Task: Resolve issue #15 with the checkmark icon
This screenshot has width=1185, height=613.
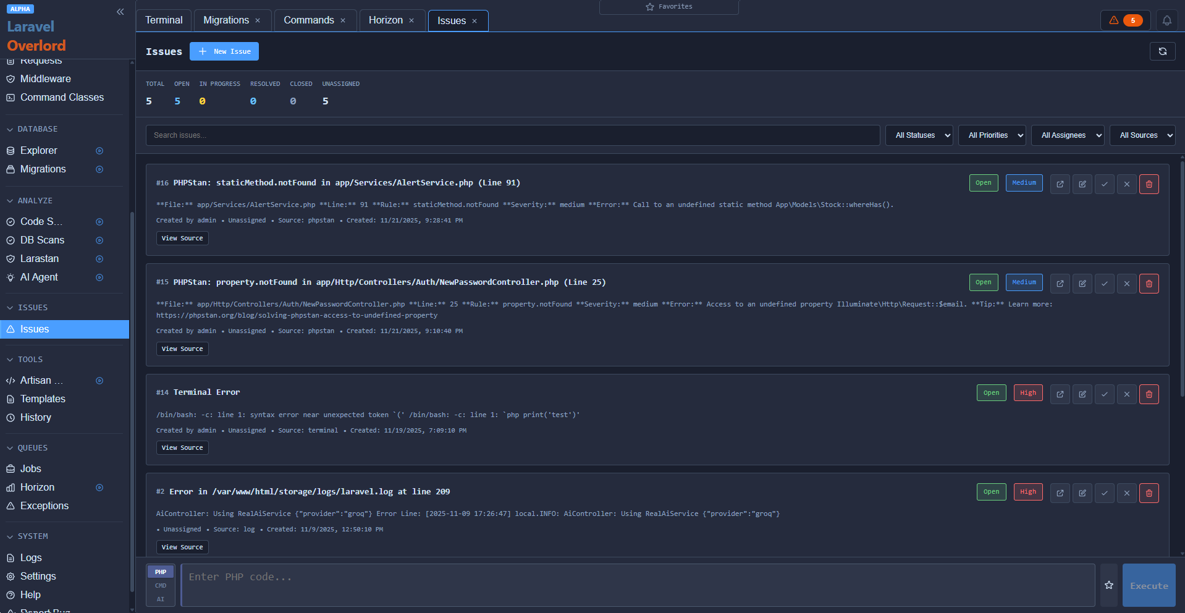Action: pyautogui.click(x=1104, y=283)
